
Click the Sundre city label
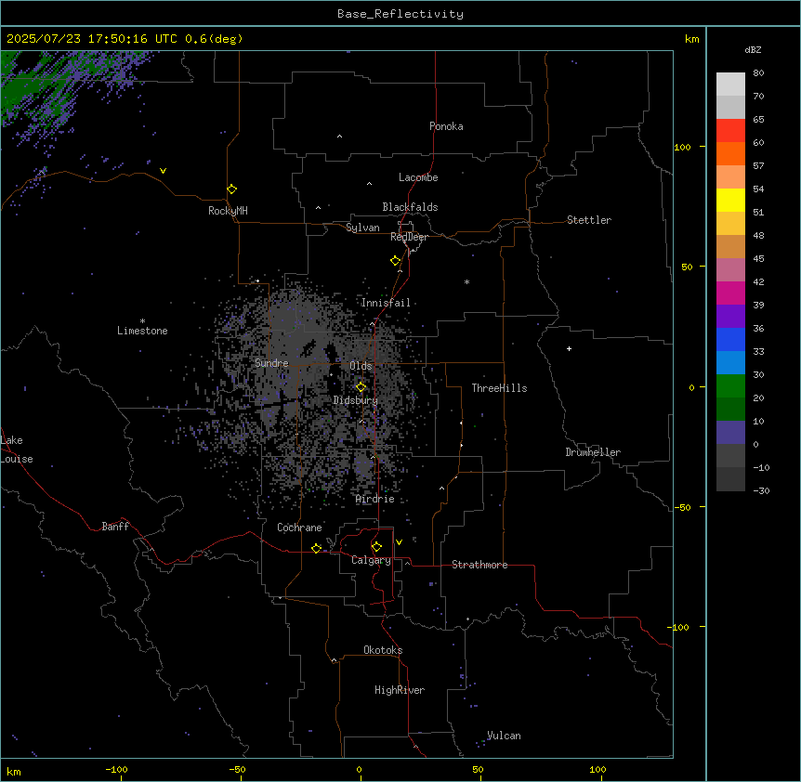pyautogui.click(x=271, y=363)
